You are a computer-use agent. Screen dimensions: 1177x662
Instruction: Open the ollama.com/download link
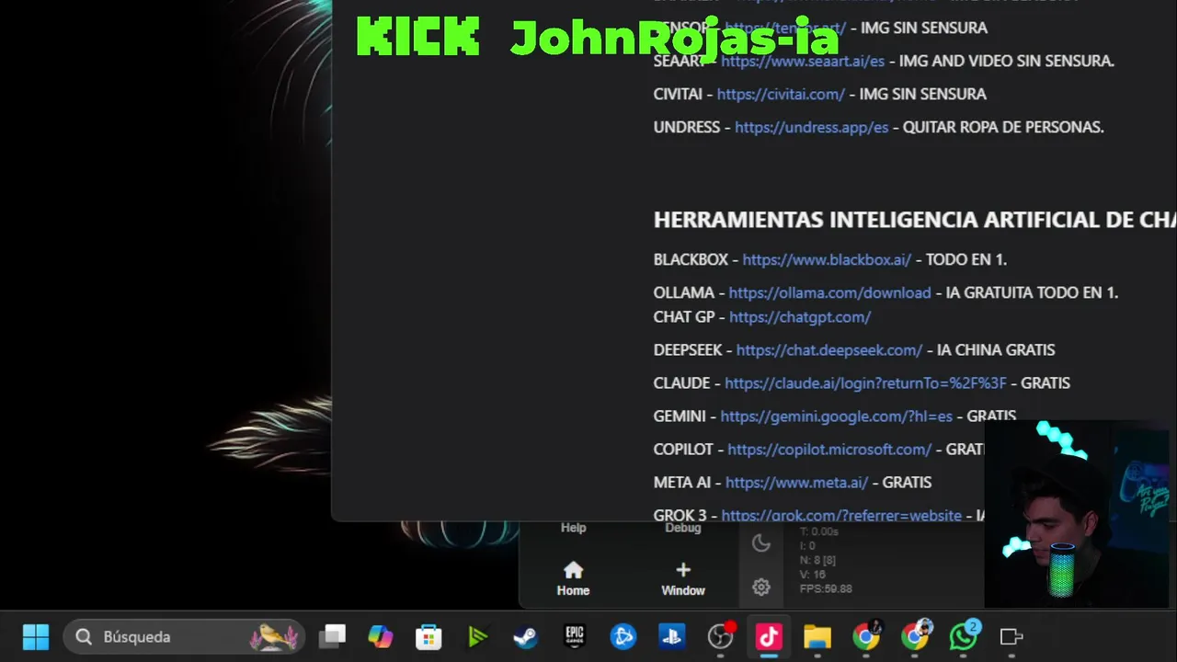[x=829, y=292]
